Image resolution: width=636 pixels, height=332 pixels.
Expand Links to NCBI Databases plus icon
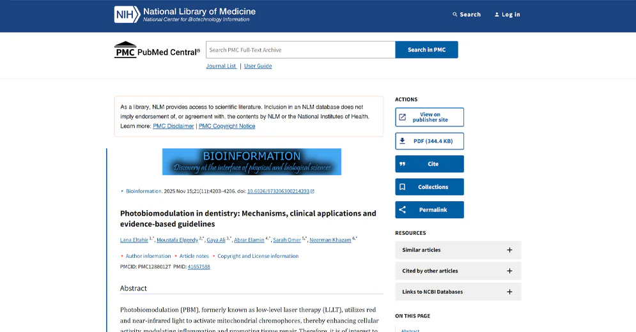pos(509,292)
